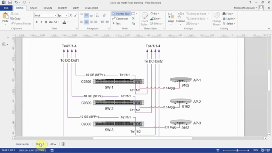Switch to the REVIEW tab

tap(62, 8)
